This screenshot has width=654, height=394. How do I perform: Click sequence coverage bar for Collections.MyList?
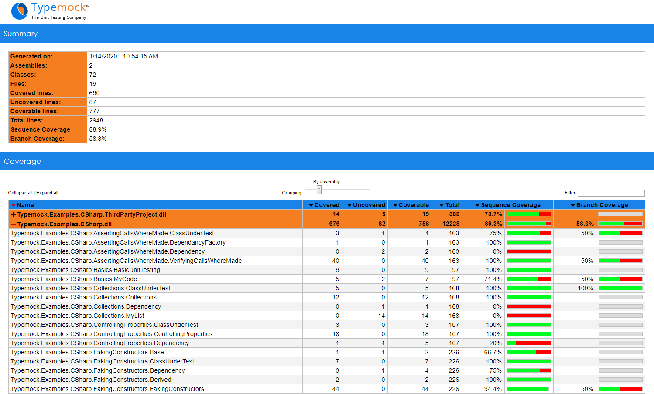coord(529,316)
